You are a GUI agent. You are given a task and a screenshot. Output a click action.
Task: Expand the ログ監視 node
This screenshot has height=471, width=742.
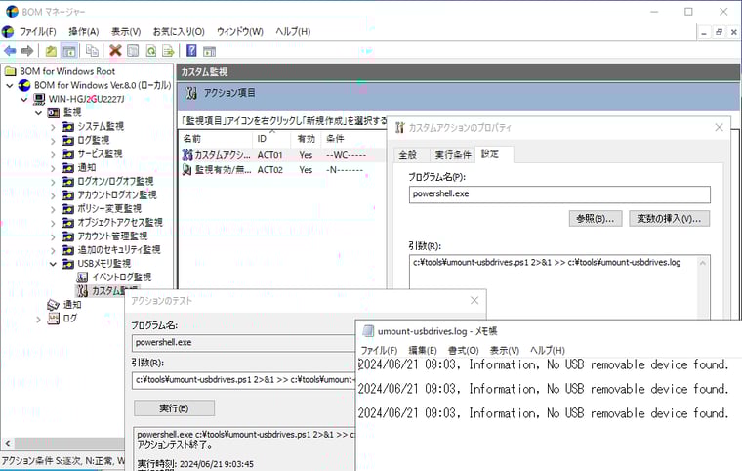[53, 141]
